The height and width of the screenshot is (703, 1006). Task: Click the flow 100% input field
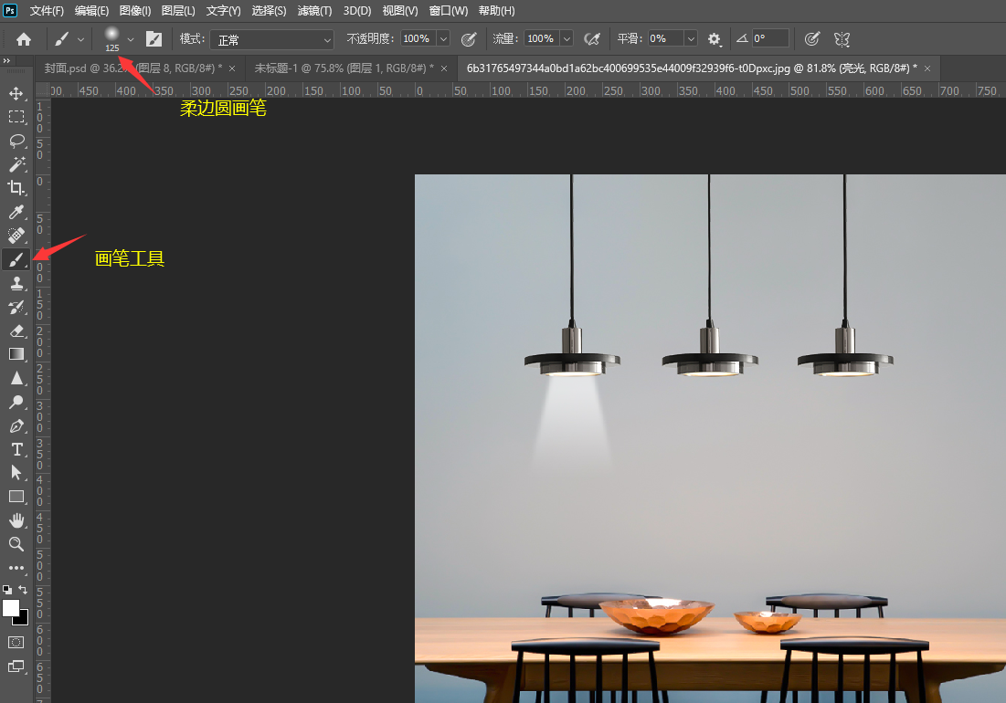tap(542, 39)
